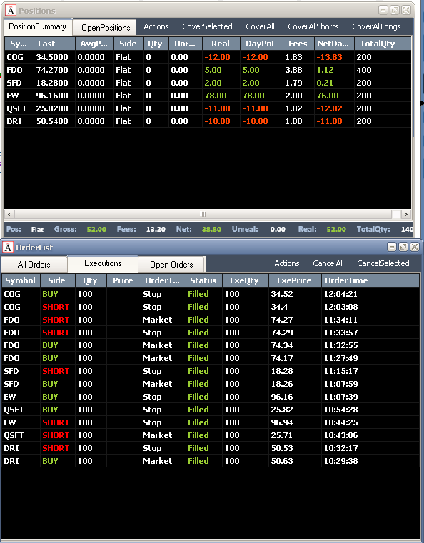Viewport: 424px width, 543px height.
Task: Click the positions scrollbar left arrow
Action: [x=9, y=214]
